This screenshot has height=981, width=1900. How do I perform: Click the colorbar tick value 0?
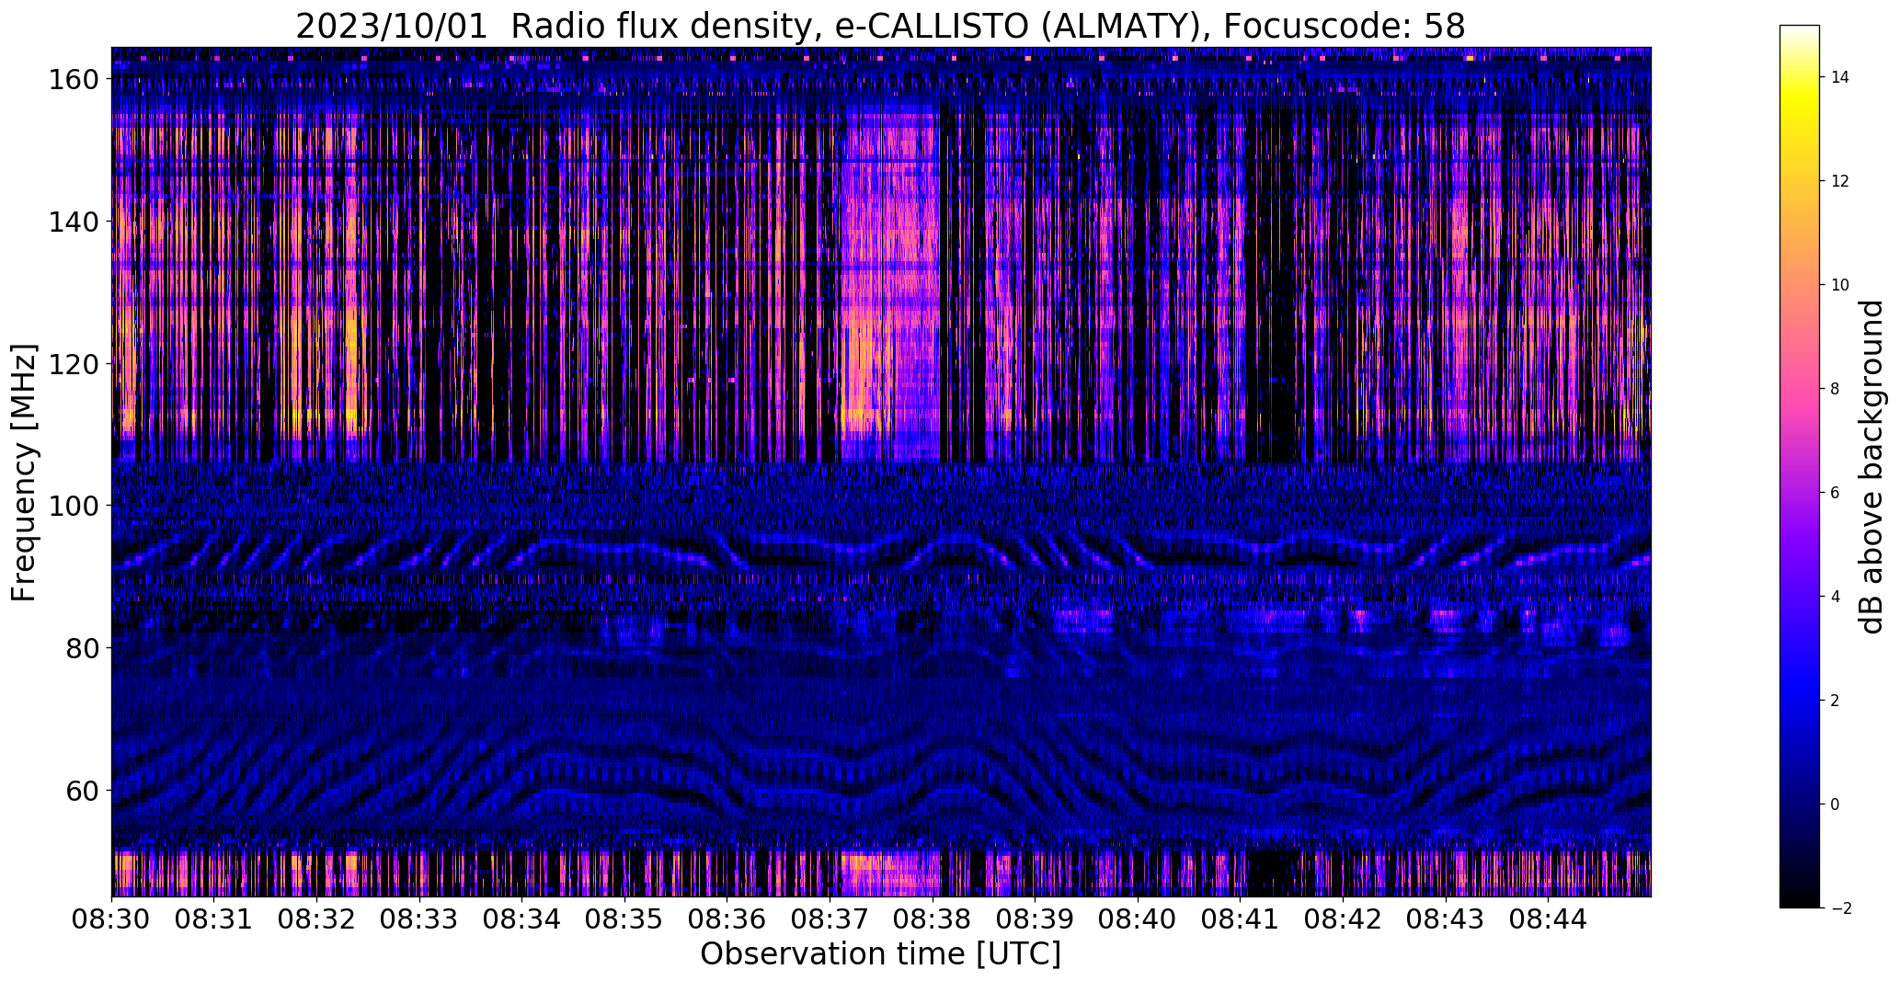point(1836,804)
